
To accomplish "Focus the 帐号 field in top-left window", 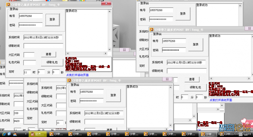I will tap(31, 16).
